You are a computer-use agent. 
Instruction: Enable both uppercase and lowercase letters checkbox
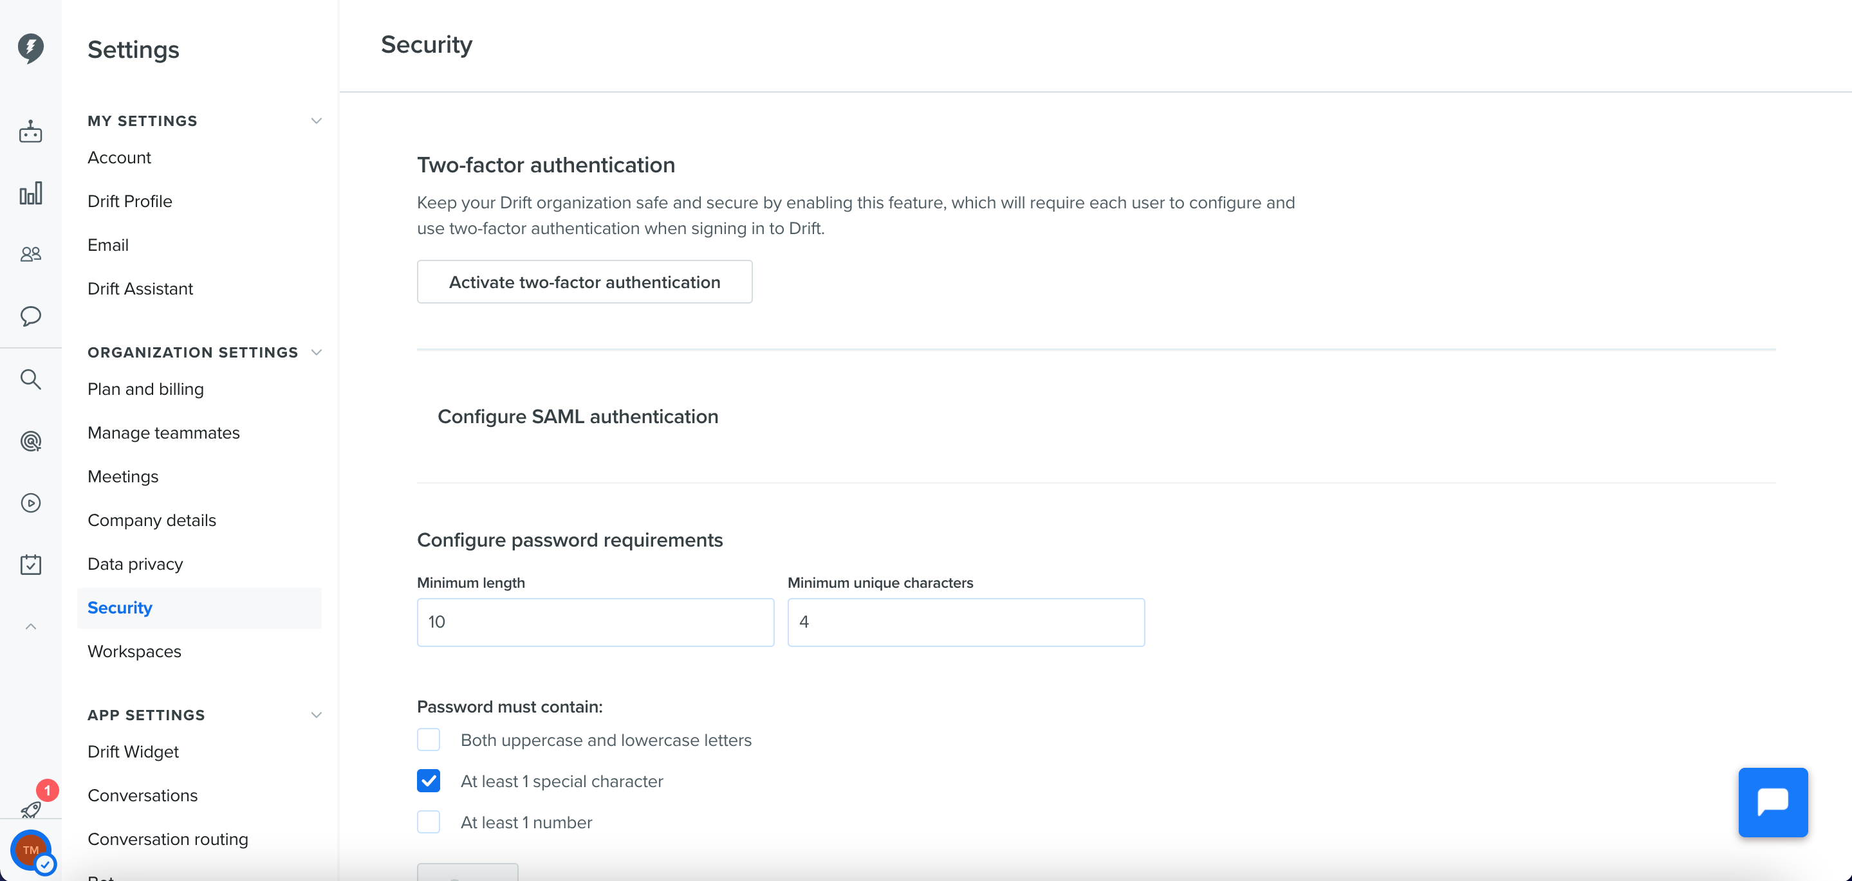pos(429,740)
